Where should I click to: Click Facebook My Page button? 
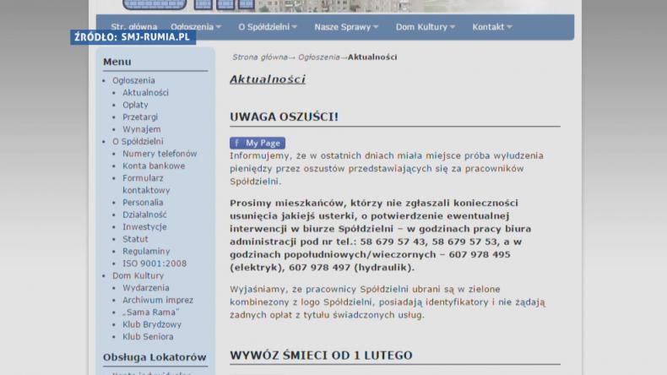(x=258, y=143)
